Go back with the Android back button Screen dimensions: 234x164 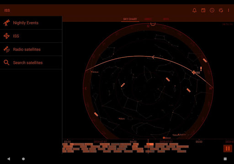pos(9,159)
